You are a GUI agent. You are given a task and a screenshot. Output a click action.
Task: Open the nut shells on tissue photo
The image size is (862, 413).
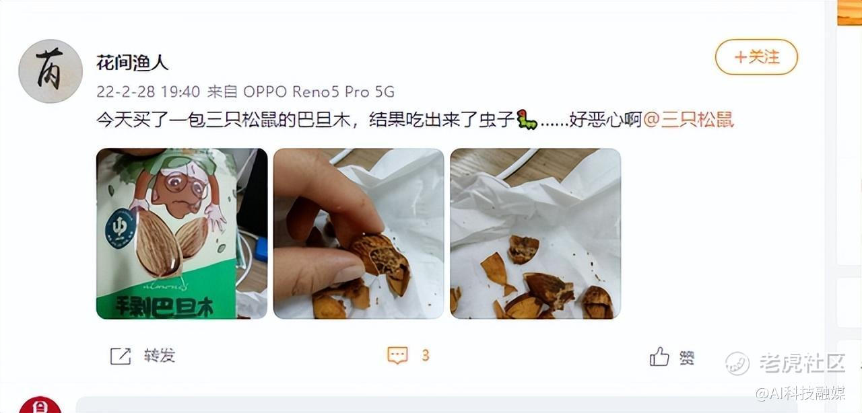pos(535,233)
